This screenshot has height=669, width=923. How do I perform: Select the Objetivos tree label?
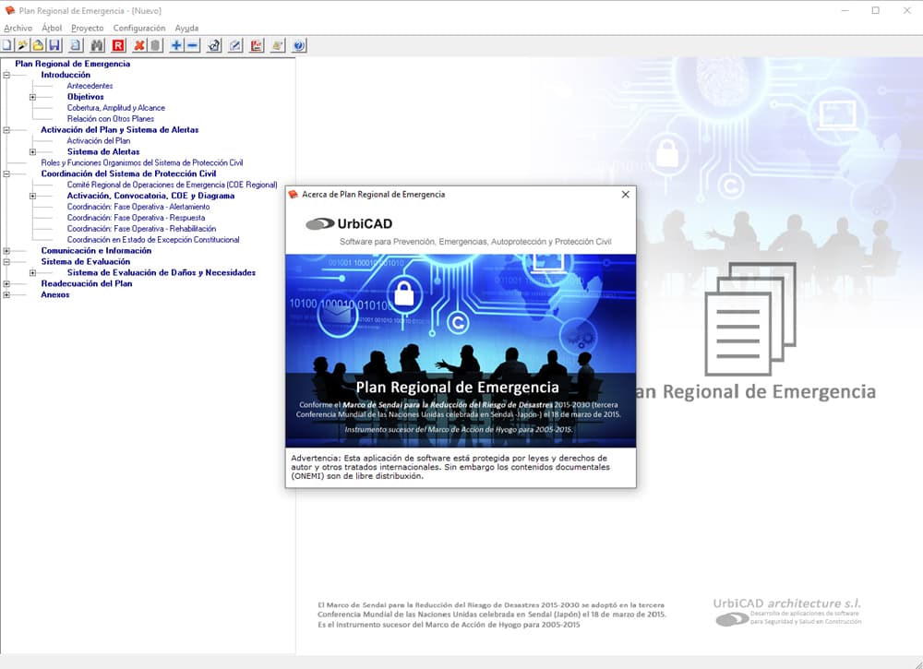tap(85, 97)
